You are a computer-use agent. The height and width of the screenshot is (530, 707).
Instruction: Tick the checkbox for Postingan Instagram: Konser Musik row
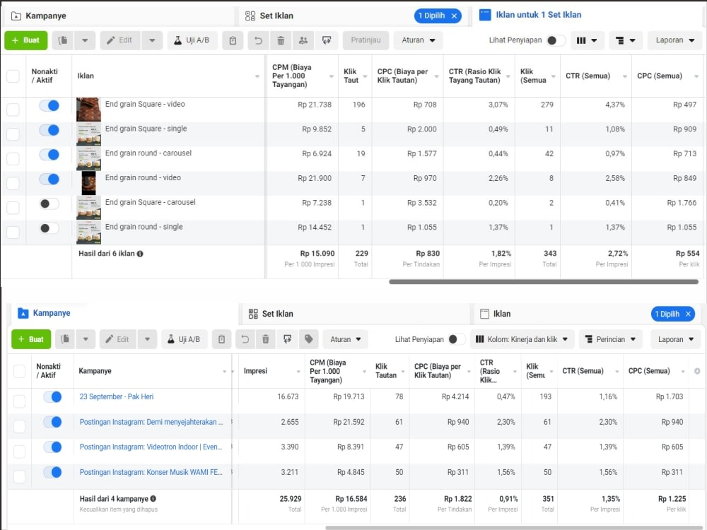pos(19,476)
